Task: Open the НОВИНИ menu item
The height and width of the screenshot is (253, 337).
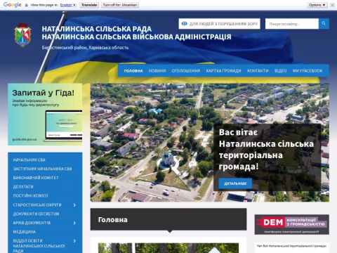Action: (157, 71)
